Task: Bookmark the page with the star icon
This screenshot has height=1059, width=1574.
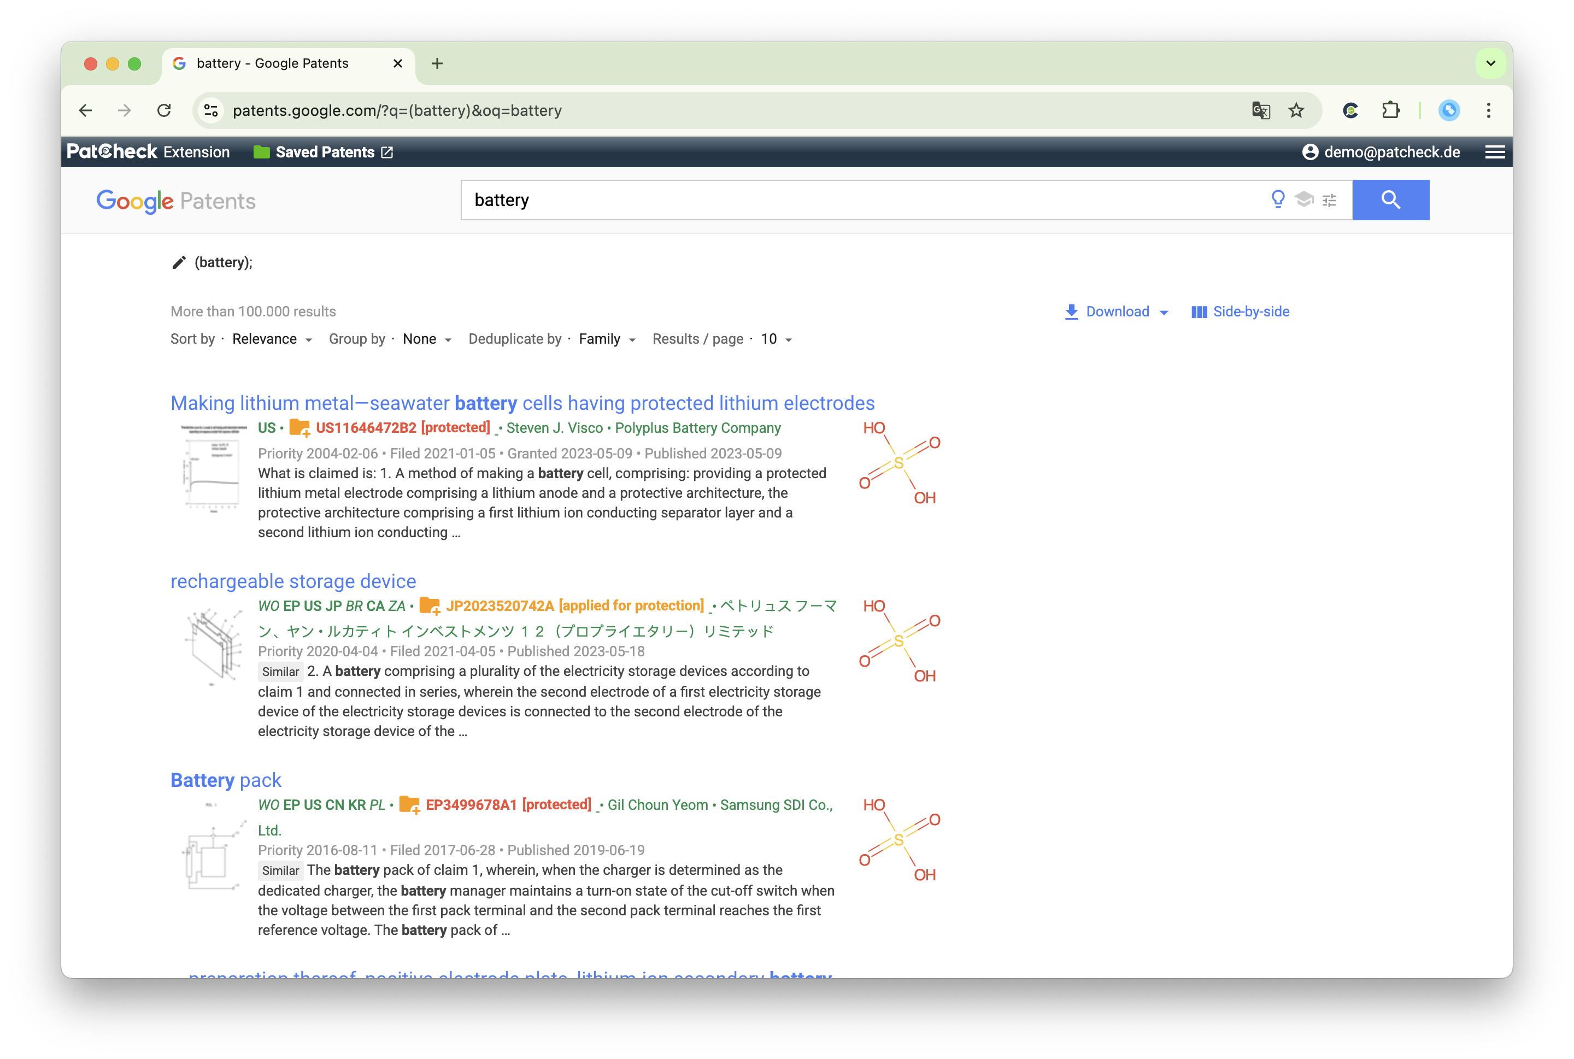Action: [1296, 110]
